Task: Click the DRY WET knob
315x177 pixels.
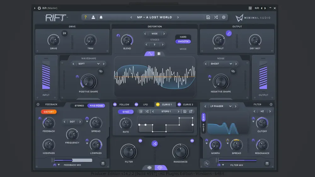Action: click(255, 40)
